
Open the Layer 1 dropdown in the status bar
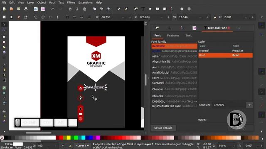click(82, 146)
